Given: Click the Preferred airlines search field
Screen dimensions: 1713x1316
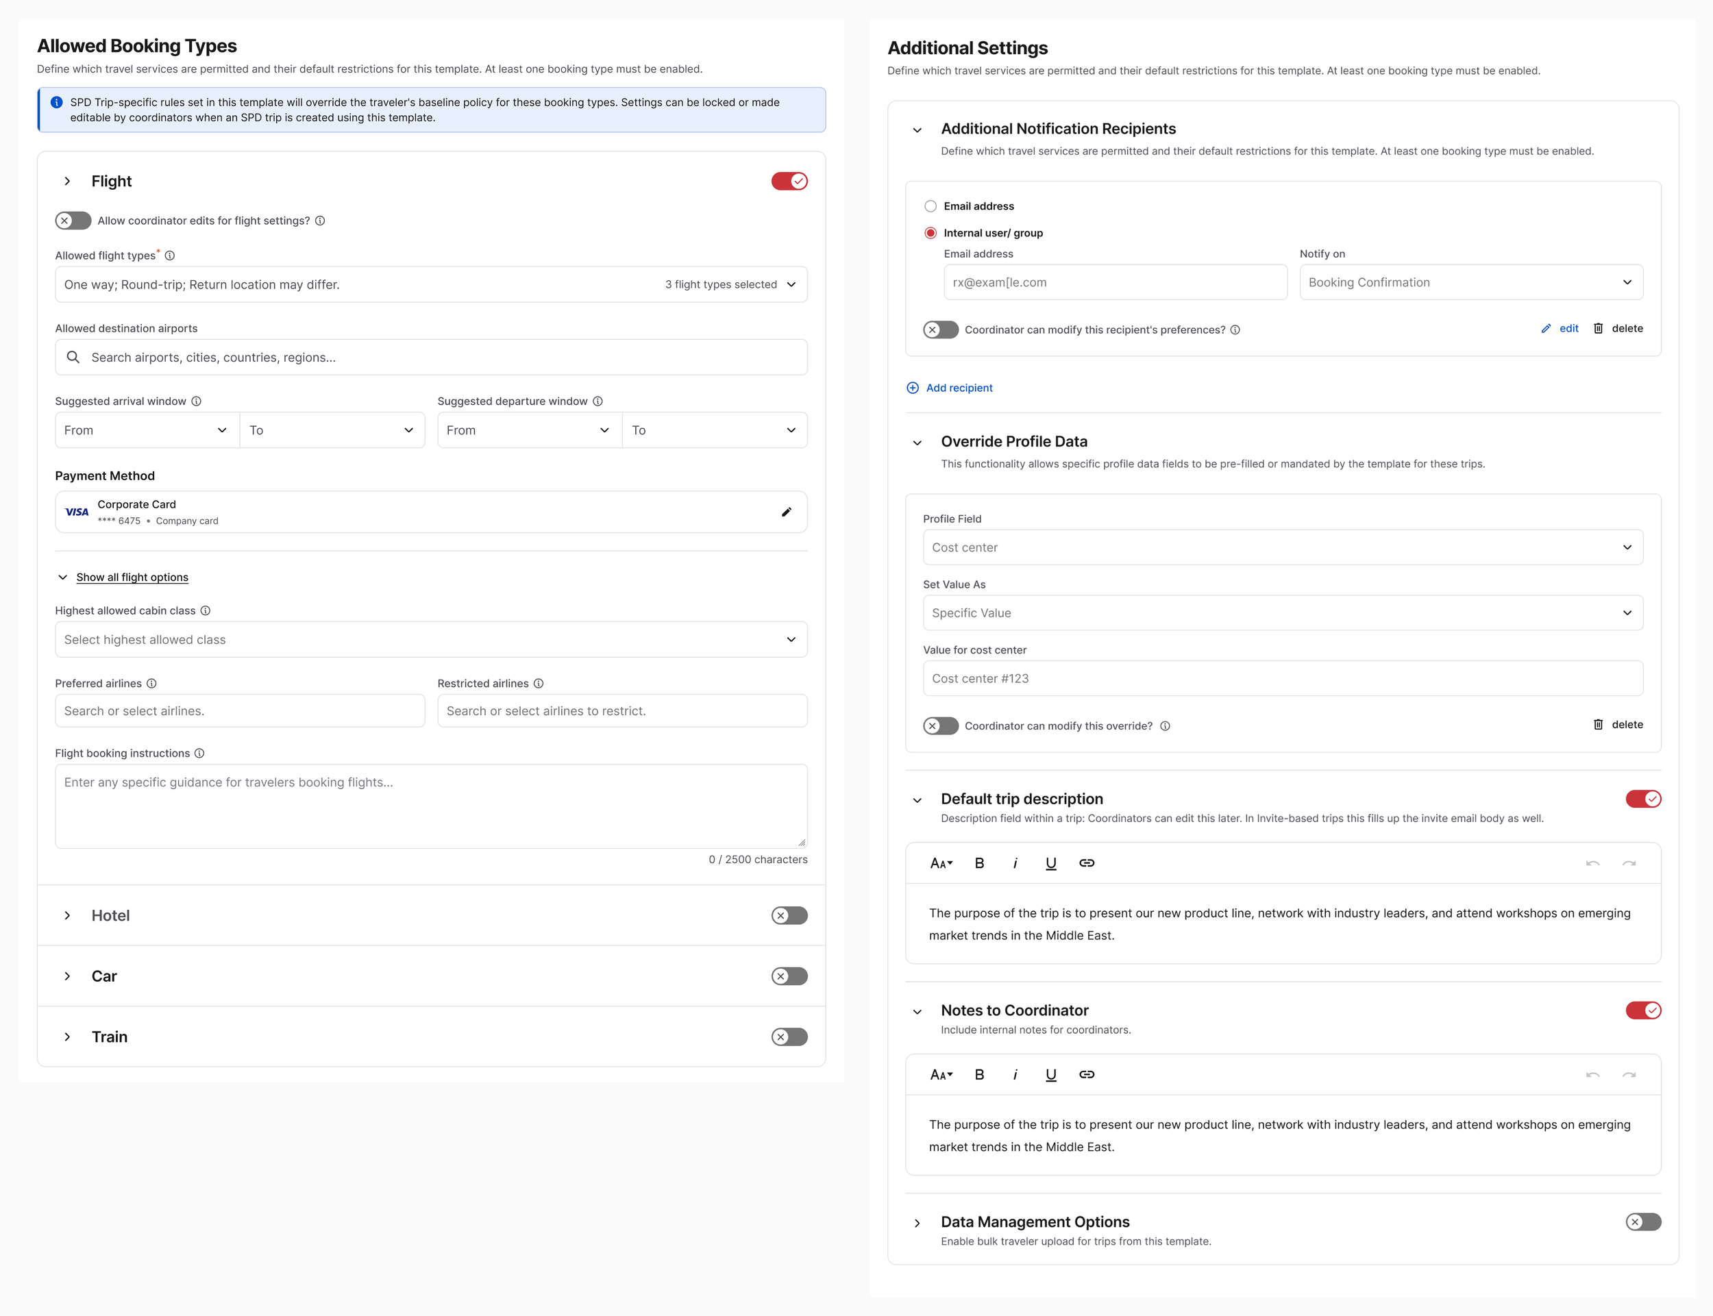Looking at the screenshot, I should 240,710.
